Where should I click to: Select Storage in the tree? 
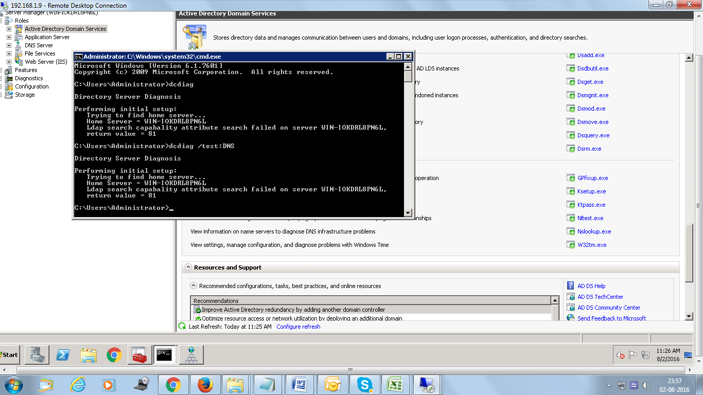click(25, 95)
